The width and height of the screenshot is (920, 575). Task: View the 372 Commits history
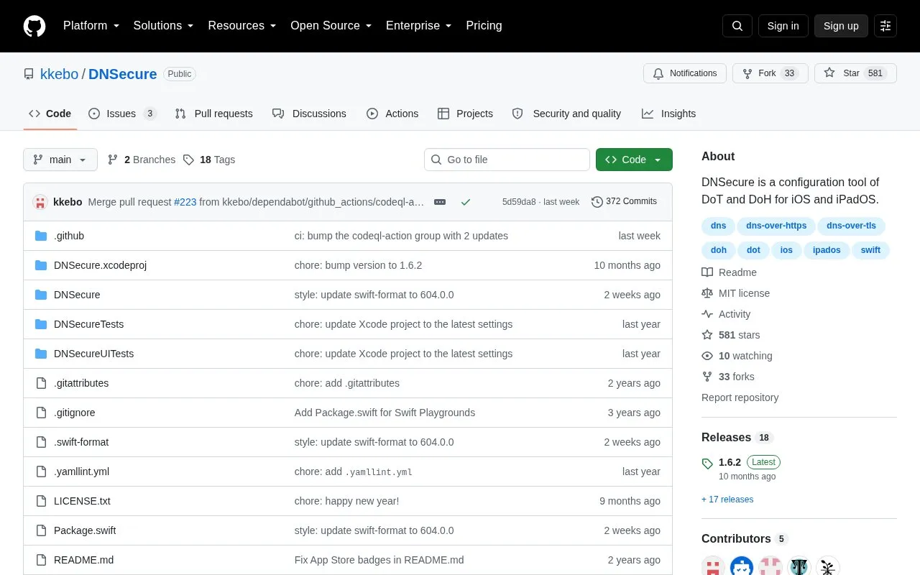point(624,202)
